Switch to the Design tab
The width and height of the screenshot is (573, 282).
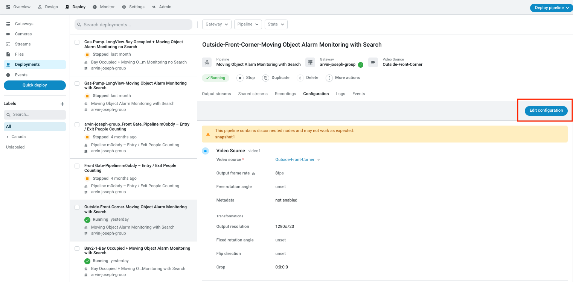(48, 7)
